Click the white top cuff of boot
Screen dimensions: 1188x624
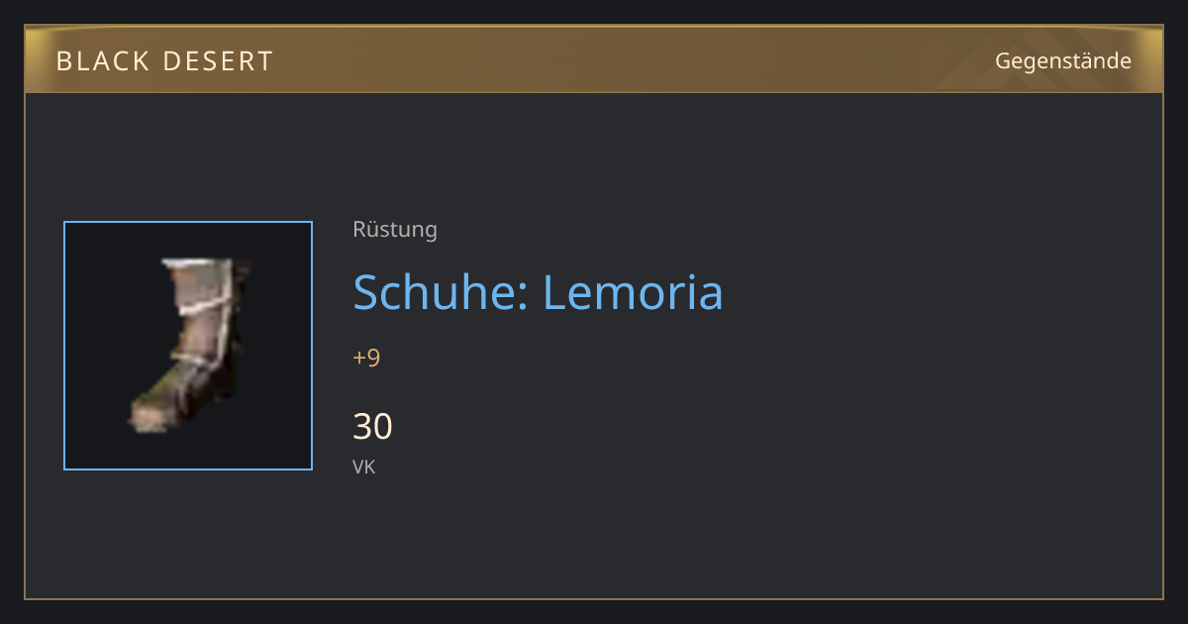(198, 264)
